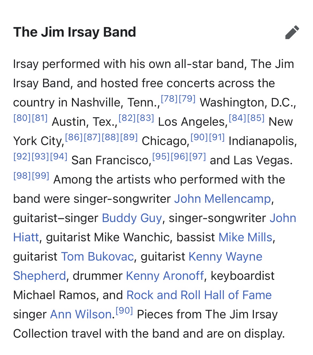Tap citation 98 after Las Vegas

tap(22, 176)
